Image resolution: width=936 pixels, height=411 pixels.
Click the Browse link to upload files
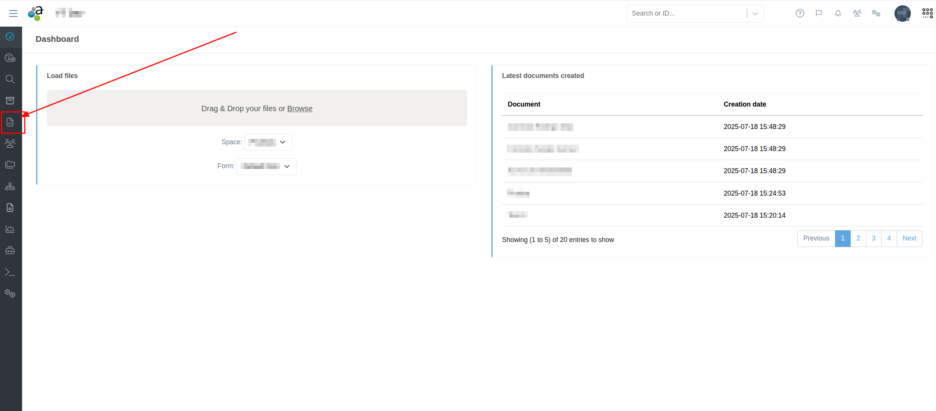click(x=299, y=109)
